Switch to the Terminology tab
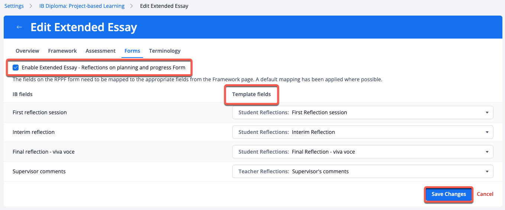The height and width of the screenshot is (210, 505). click(x=165, y=51)
